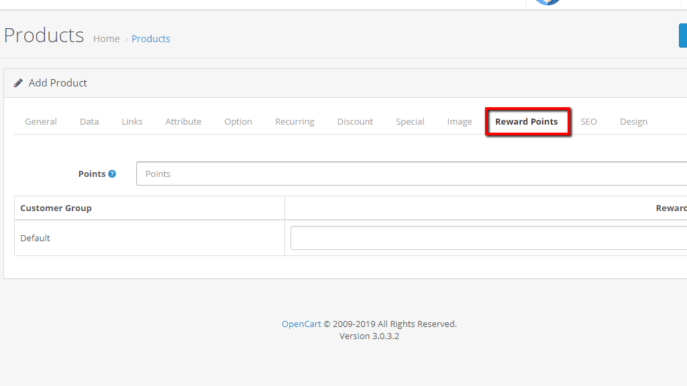Open the SEO tab

point(588,122)
